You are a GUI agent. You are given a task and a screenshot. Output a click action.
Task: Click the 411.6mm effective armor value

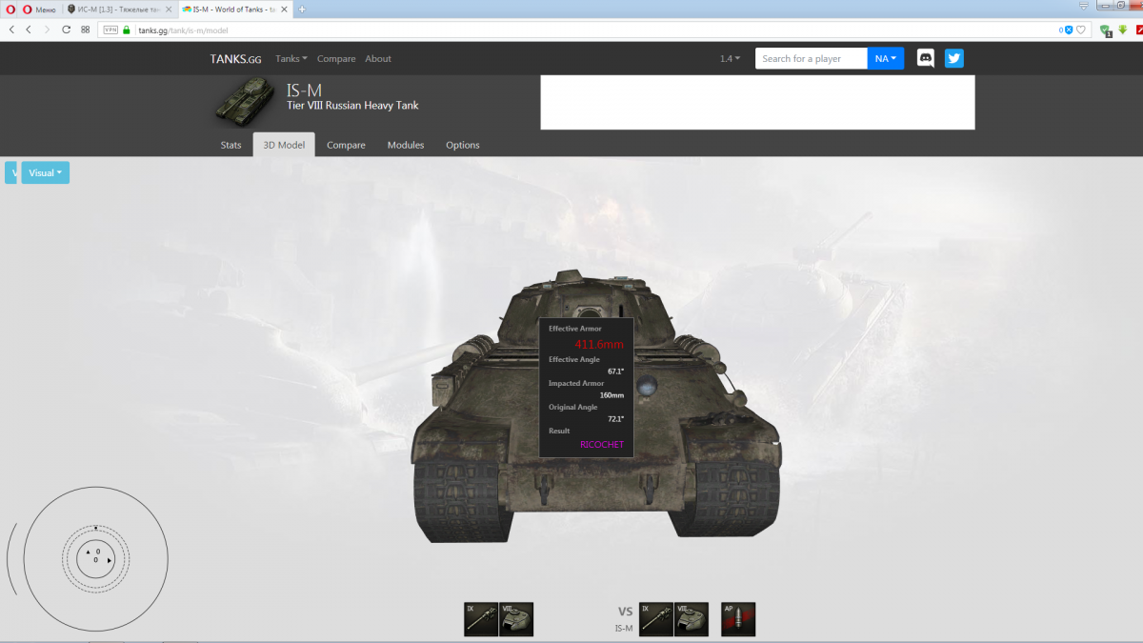click(x=599, y=344)
